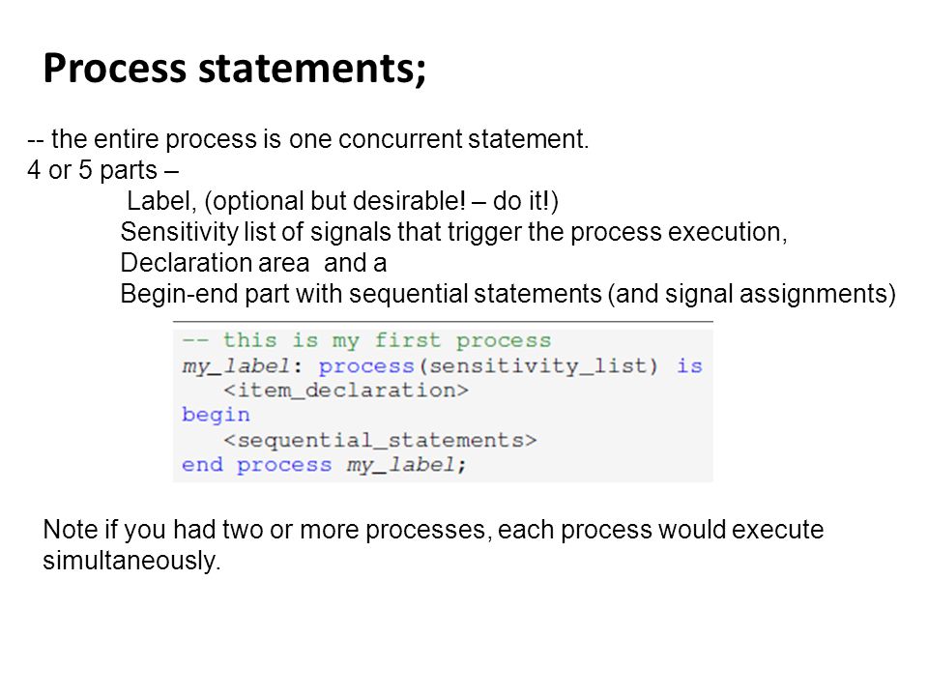Click 'my_label:' at the start of the code
Image resolution: width=928 pixels, height=696 pixels.
pos(242,365)
